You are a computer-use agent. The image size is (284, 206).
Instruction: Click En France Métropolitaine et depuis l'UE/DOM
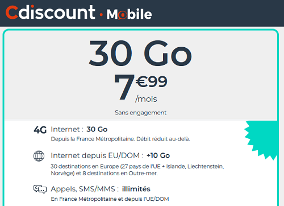click(110, 199)
